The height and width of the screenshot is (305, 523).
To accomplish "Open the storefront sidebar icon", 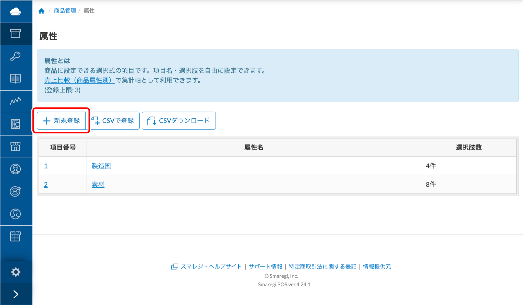I will (x=15, y=147).
